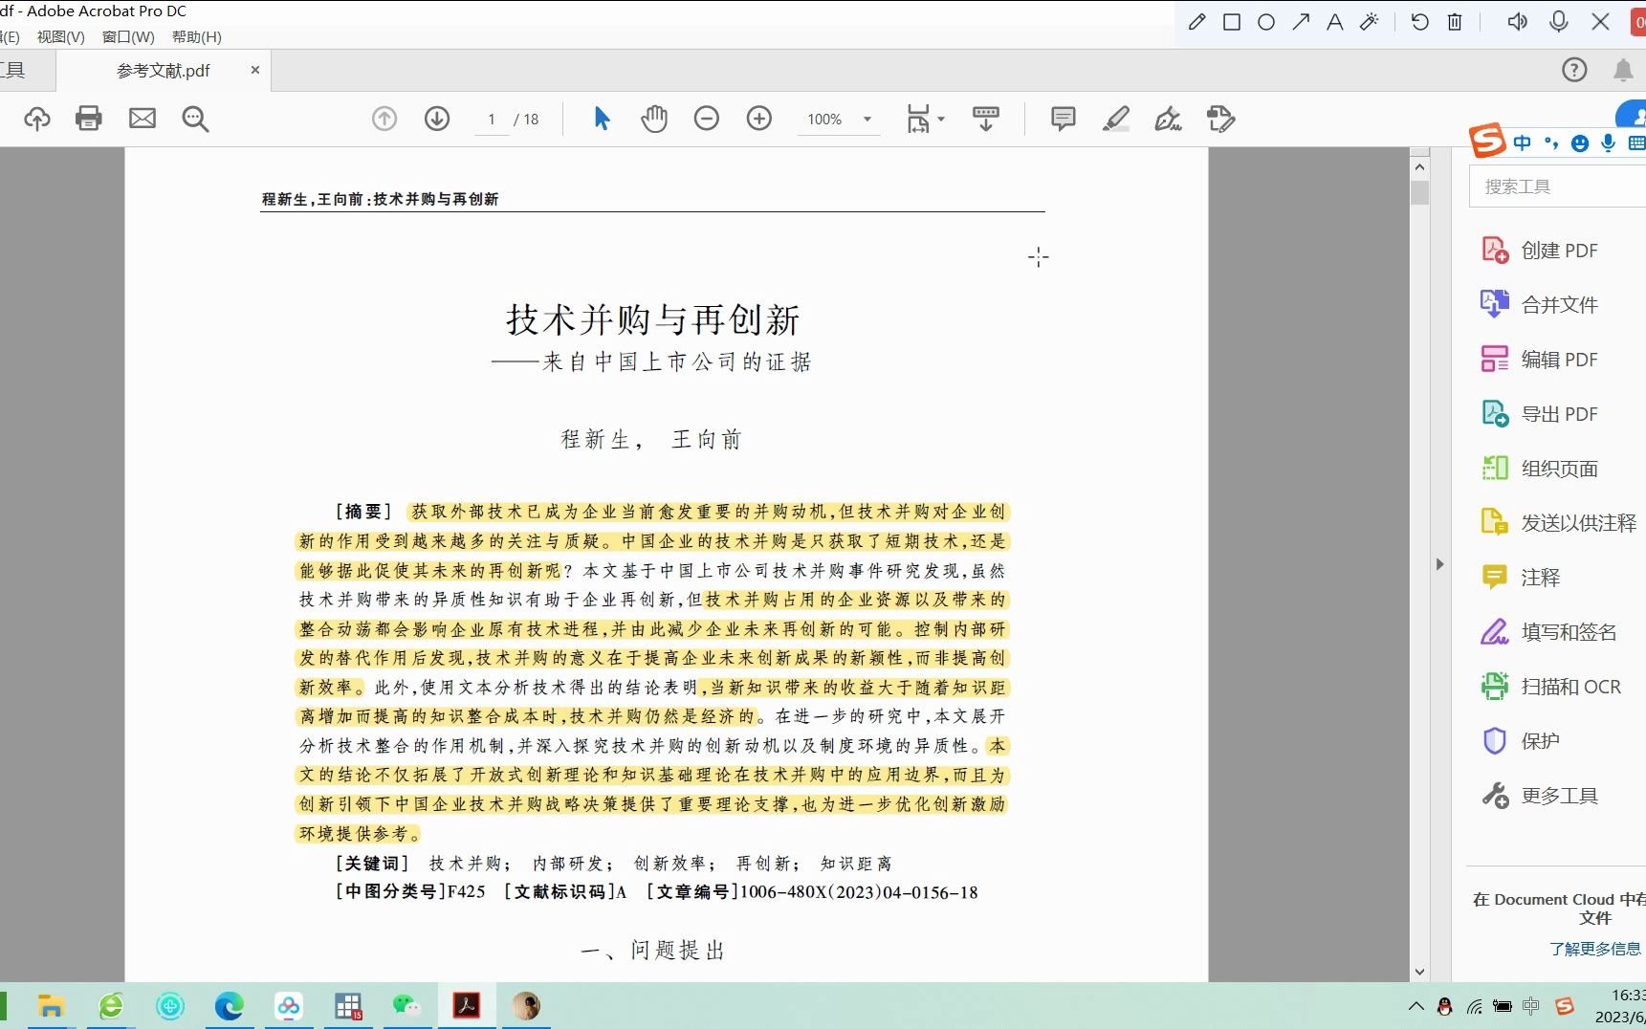Open the 组织页面 tool
The width and height of the screenshot is (1646, 1029).
(x=1540, y=469)
